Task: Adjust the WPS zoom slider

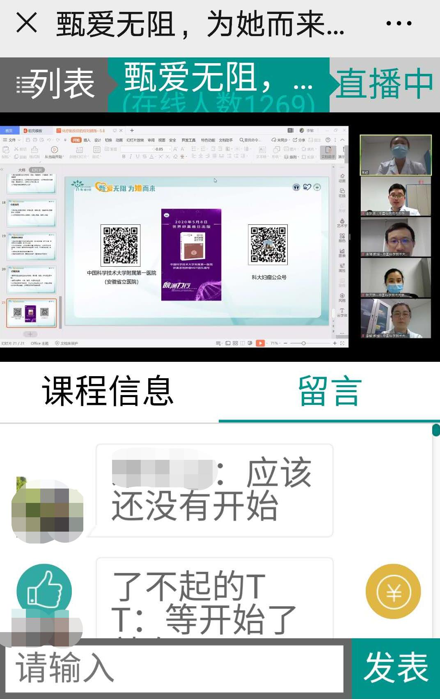Action: point(304,343)
